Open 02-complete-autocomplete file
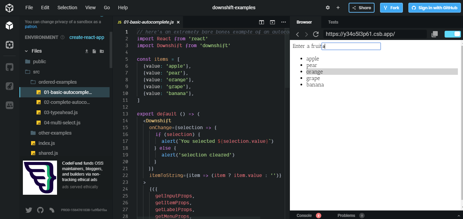 [65, 102]
